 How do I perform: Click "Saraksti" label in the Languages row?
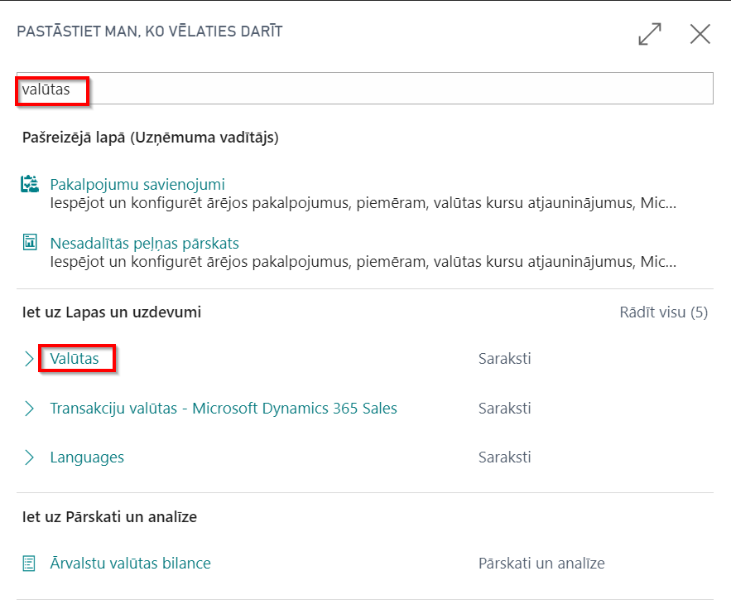[505, 457]
